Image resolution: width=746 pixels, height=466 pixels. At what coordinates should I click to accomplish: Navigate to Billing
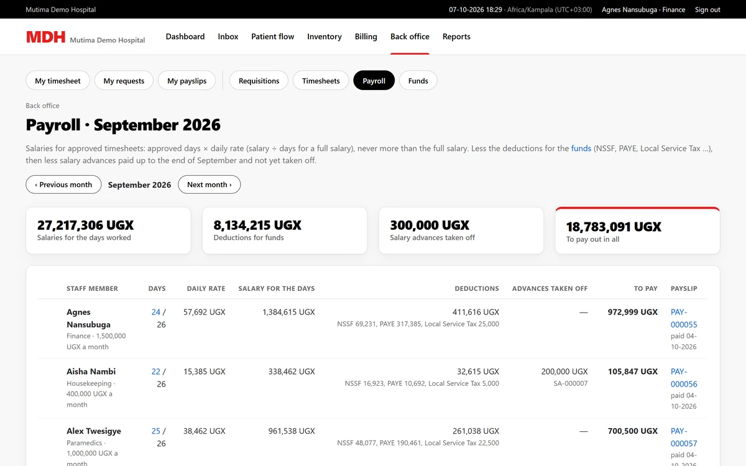tap(366, 37)
